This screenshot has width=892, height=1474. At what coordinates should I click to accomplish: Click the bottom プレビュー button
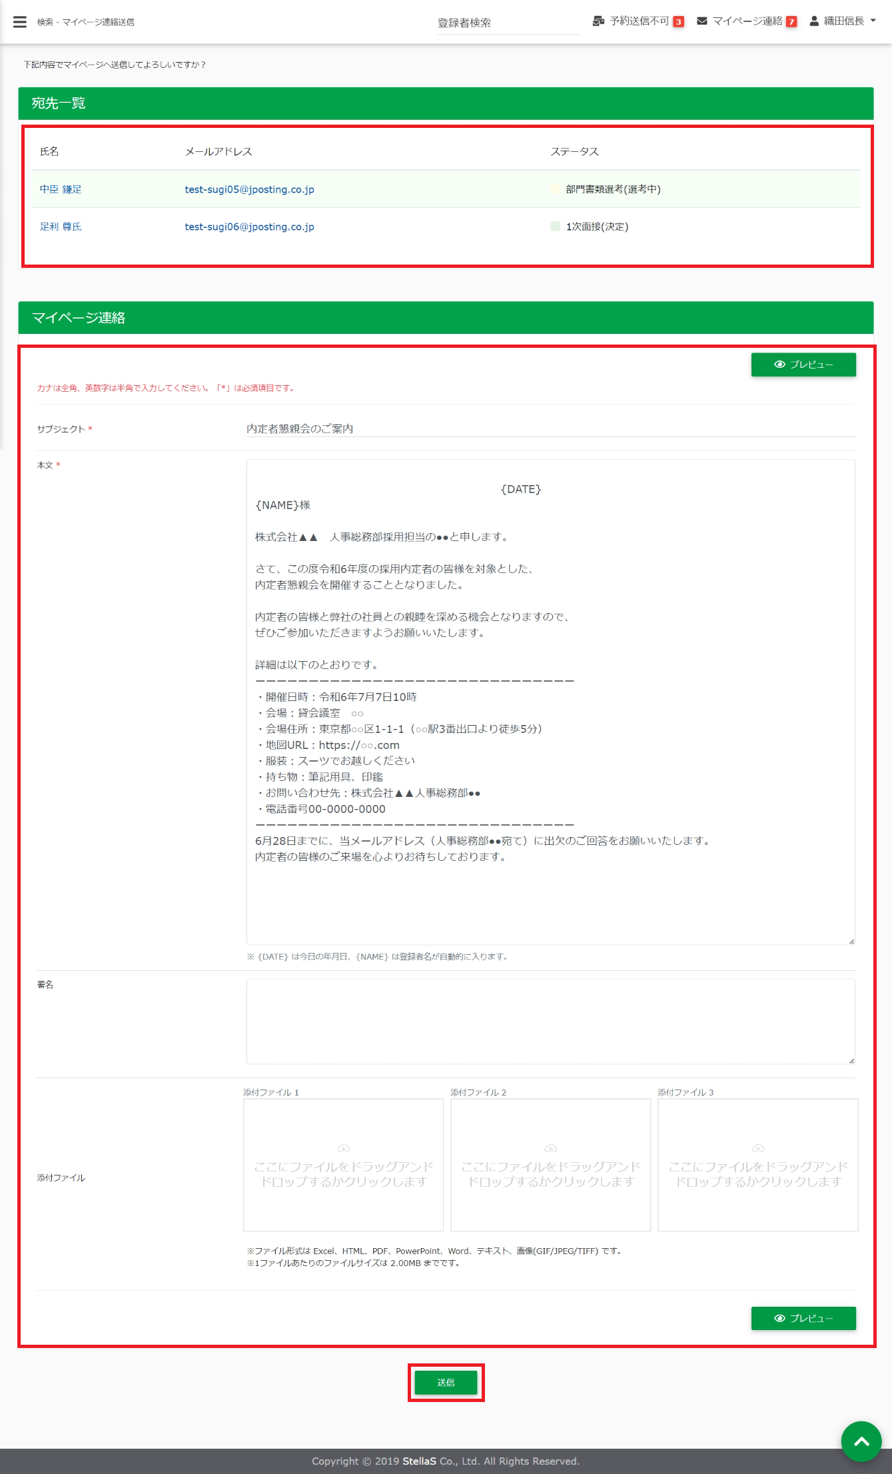pos(803,1318)
